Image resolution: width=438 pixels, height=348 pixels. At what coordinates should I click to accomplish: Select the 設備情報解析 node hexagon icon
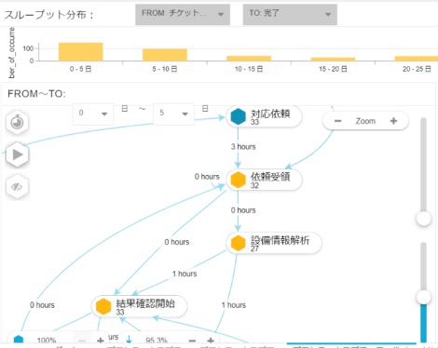pos(239,243)
